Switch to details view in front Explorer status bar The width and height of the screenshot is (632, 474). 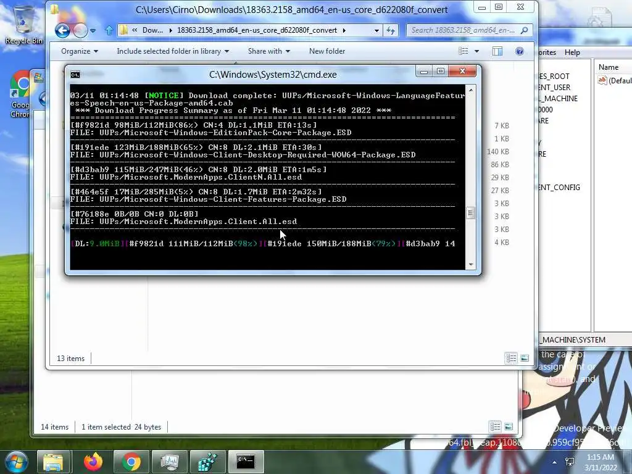click(x=511, y=358)
